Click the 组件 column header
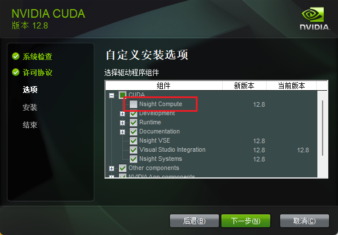Screen dimensions: 338x235 [x=164, y=86]
